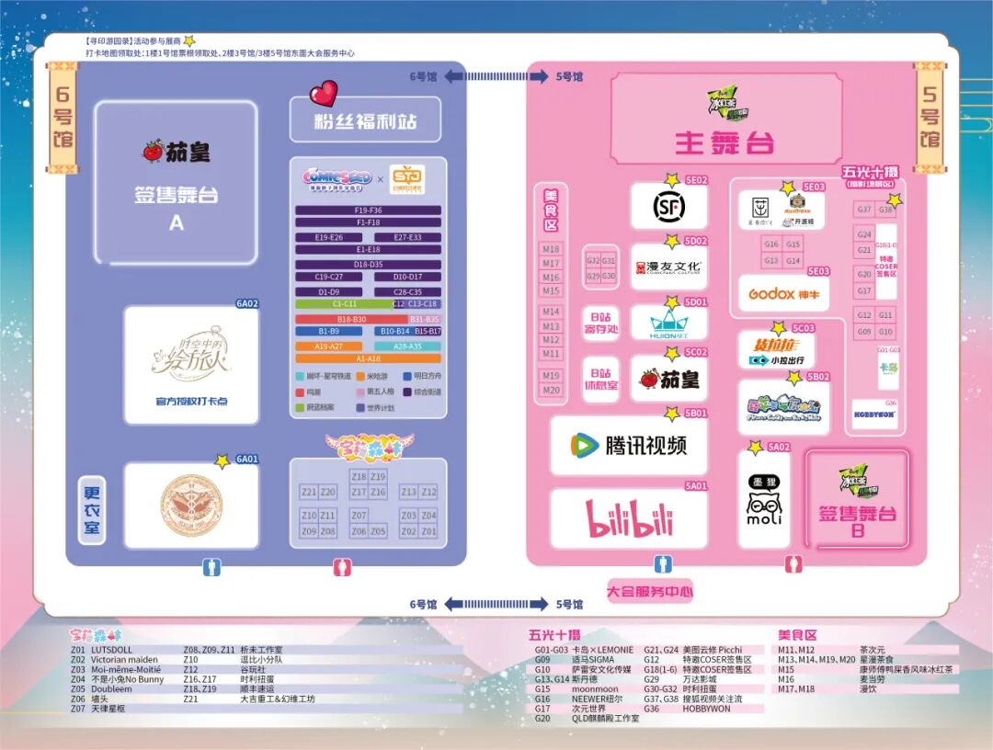Click booth cell Z01 in 宝莉森林 area

click(x=428, y=531)
